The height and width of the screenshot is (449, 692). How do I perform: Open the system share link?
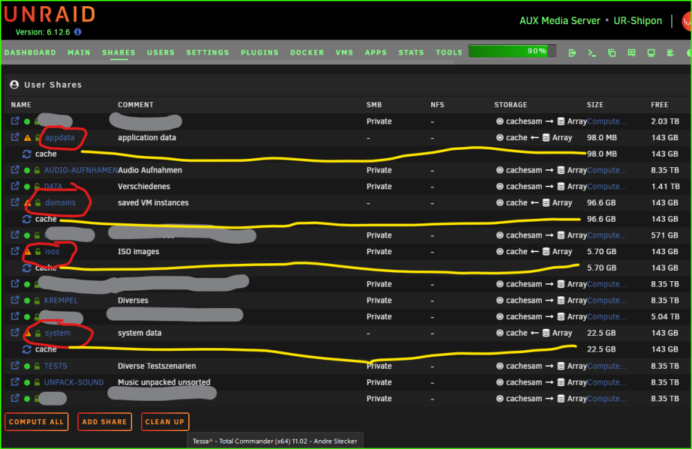[57, 333]
